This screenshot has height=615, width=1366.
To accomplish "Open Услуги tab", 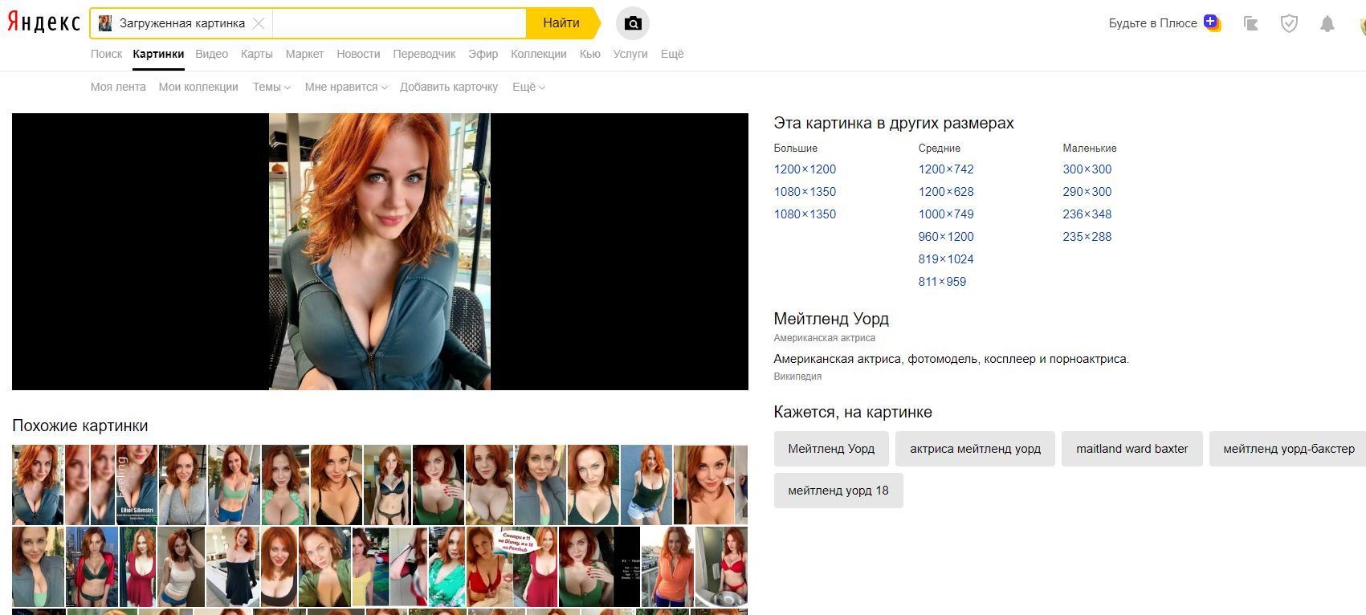I will (630, 54).
